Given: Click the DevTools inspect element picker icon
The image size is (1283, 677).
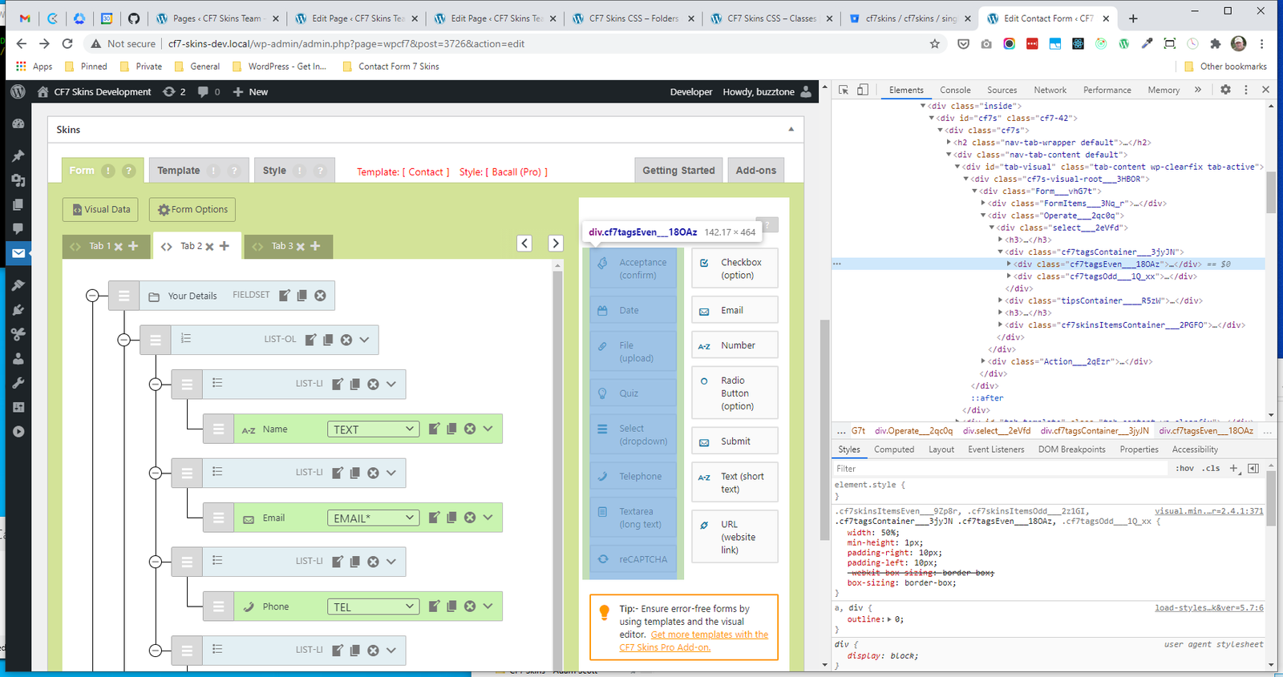Looking at the screenshot, I should (844, 90).
